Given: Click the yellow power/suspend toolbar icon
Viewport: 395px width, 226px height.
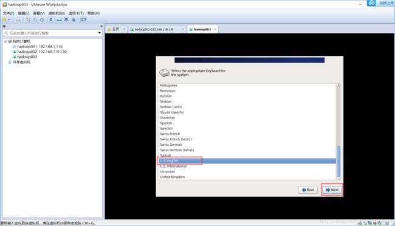Looking at the screenshot, I should pos(4,19).
